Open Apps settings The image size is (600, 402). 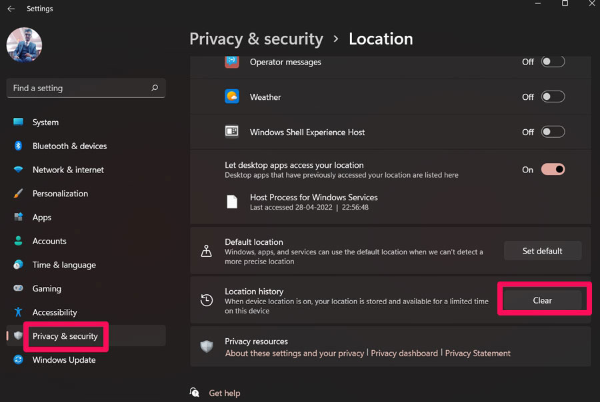86,217
